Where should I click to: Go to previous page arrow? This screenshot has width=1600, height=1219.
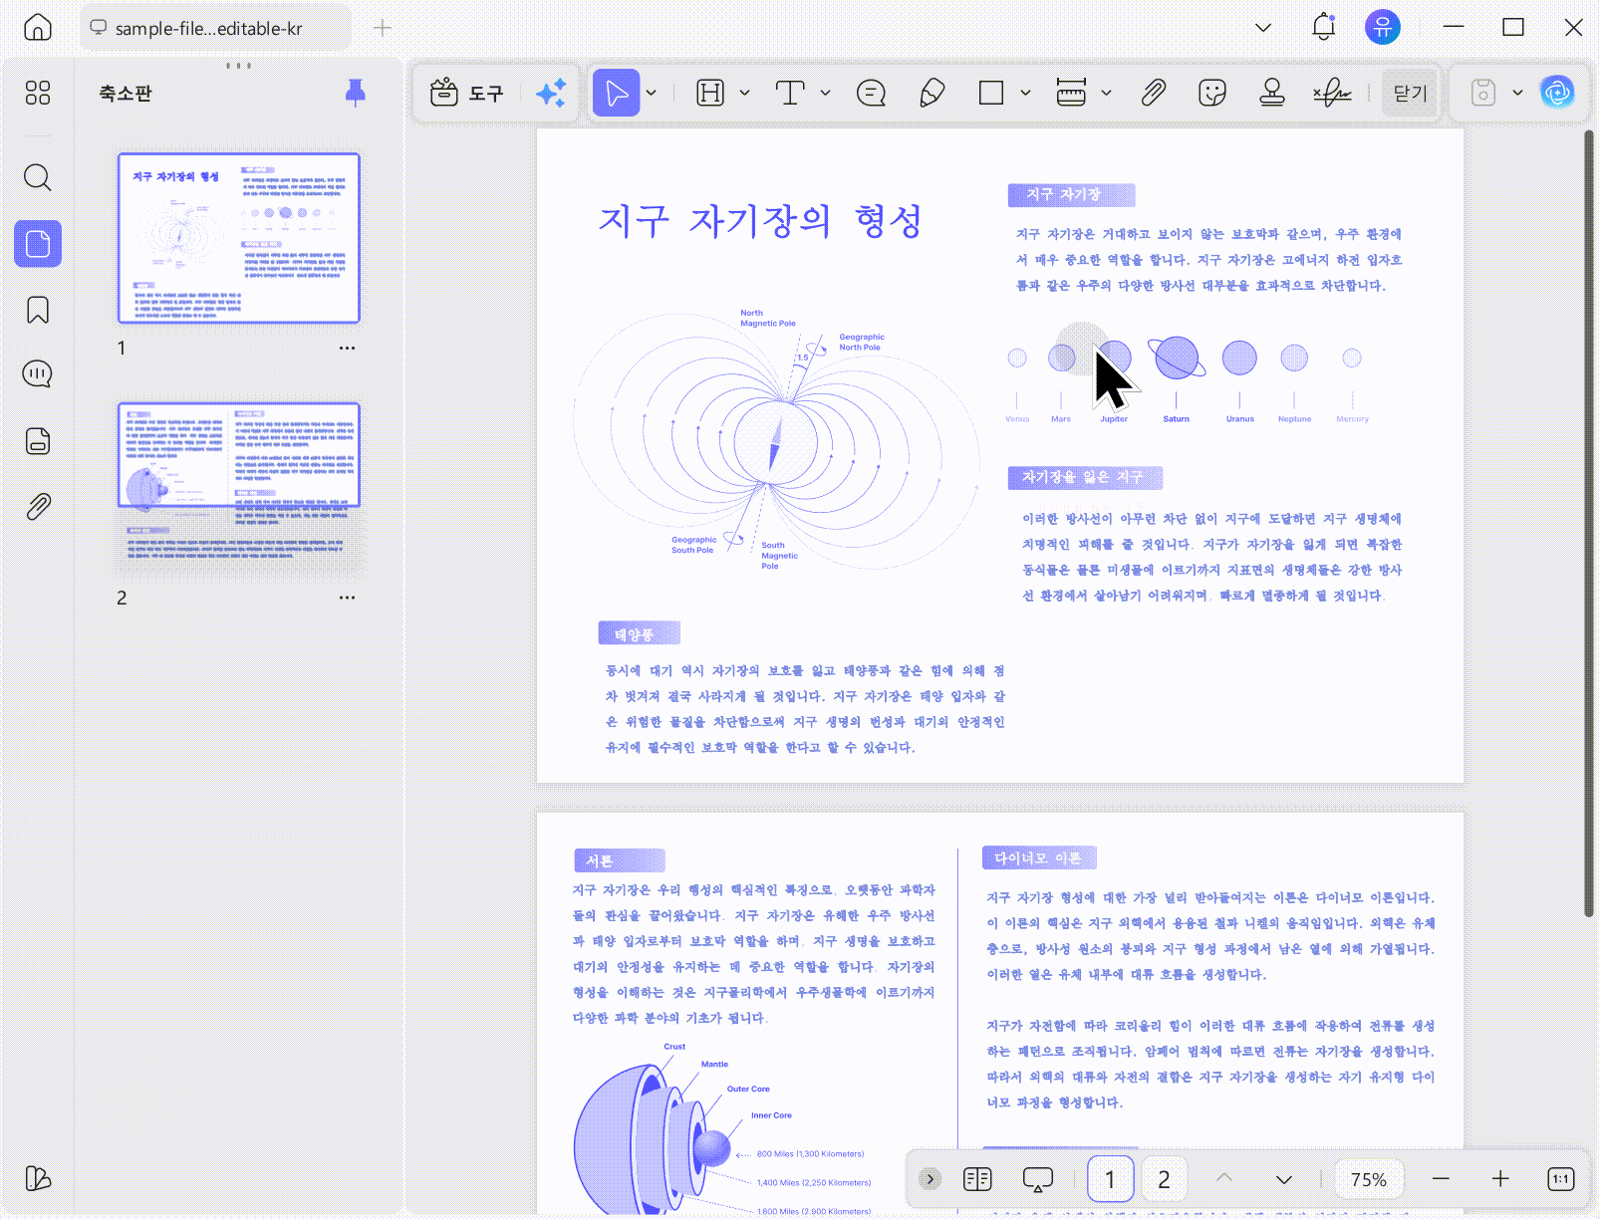[1224, 1178]
